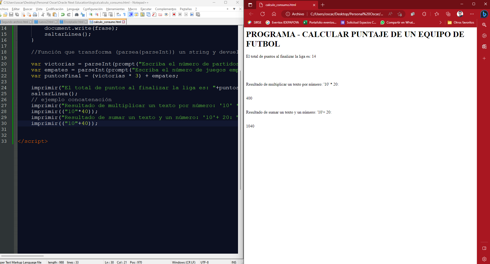Click the Stop macro recording icon
This screenshot has height=264, width=490.
tap(180, 14)
